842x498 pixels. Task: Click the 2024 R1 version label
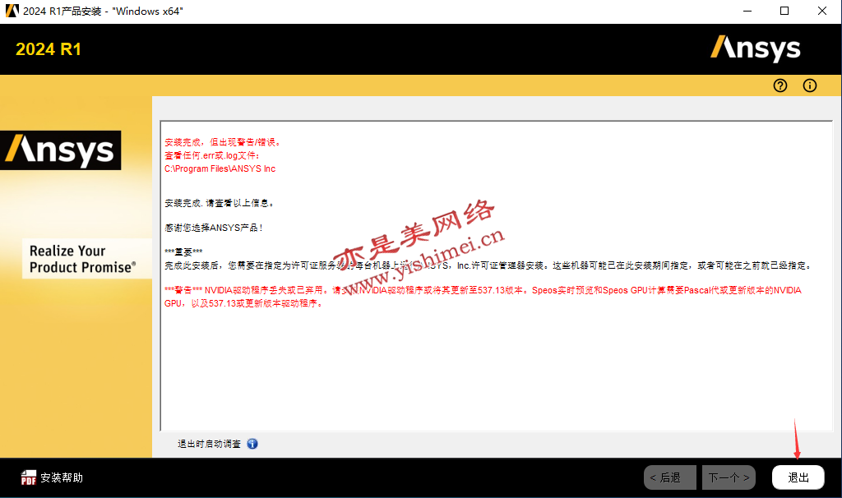pyautogui.click(x=49, y=49)
